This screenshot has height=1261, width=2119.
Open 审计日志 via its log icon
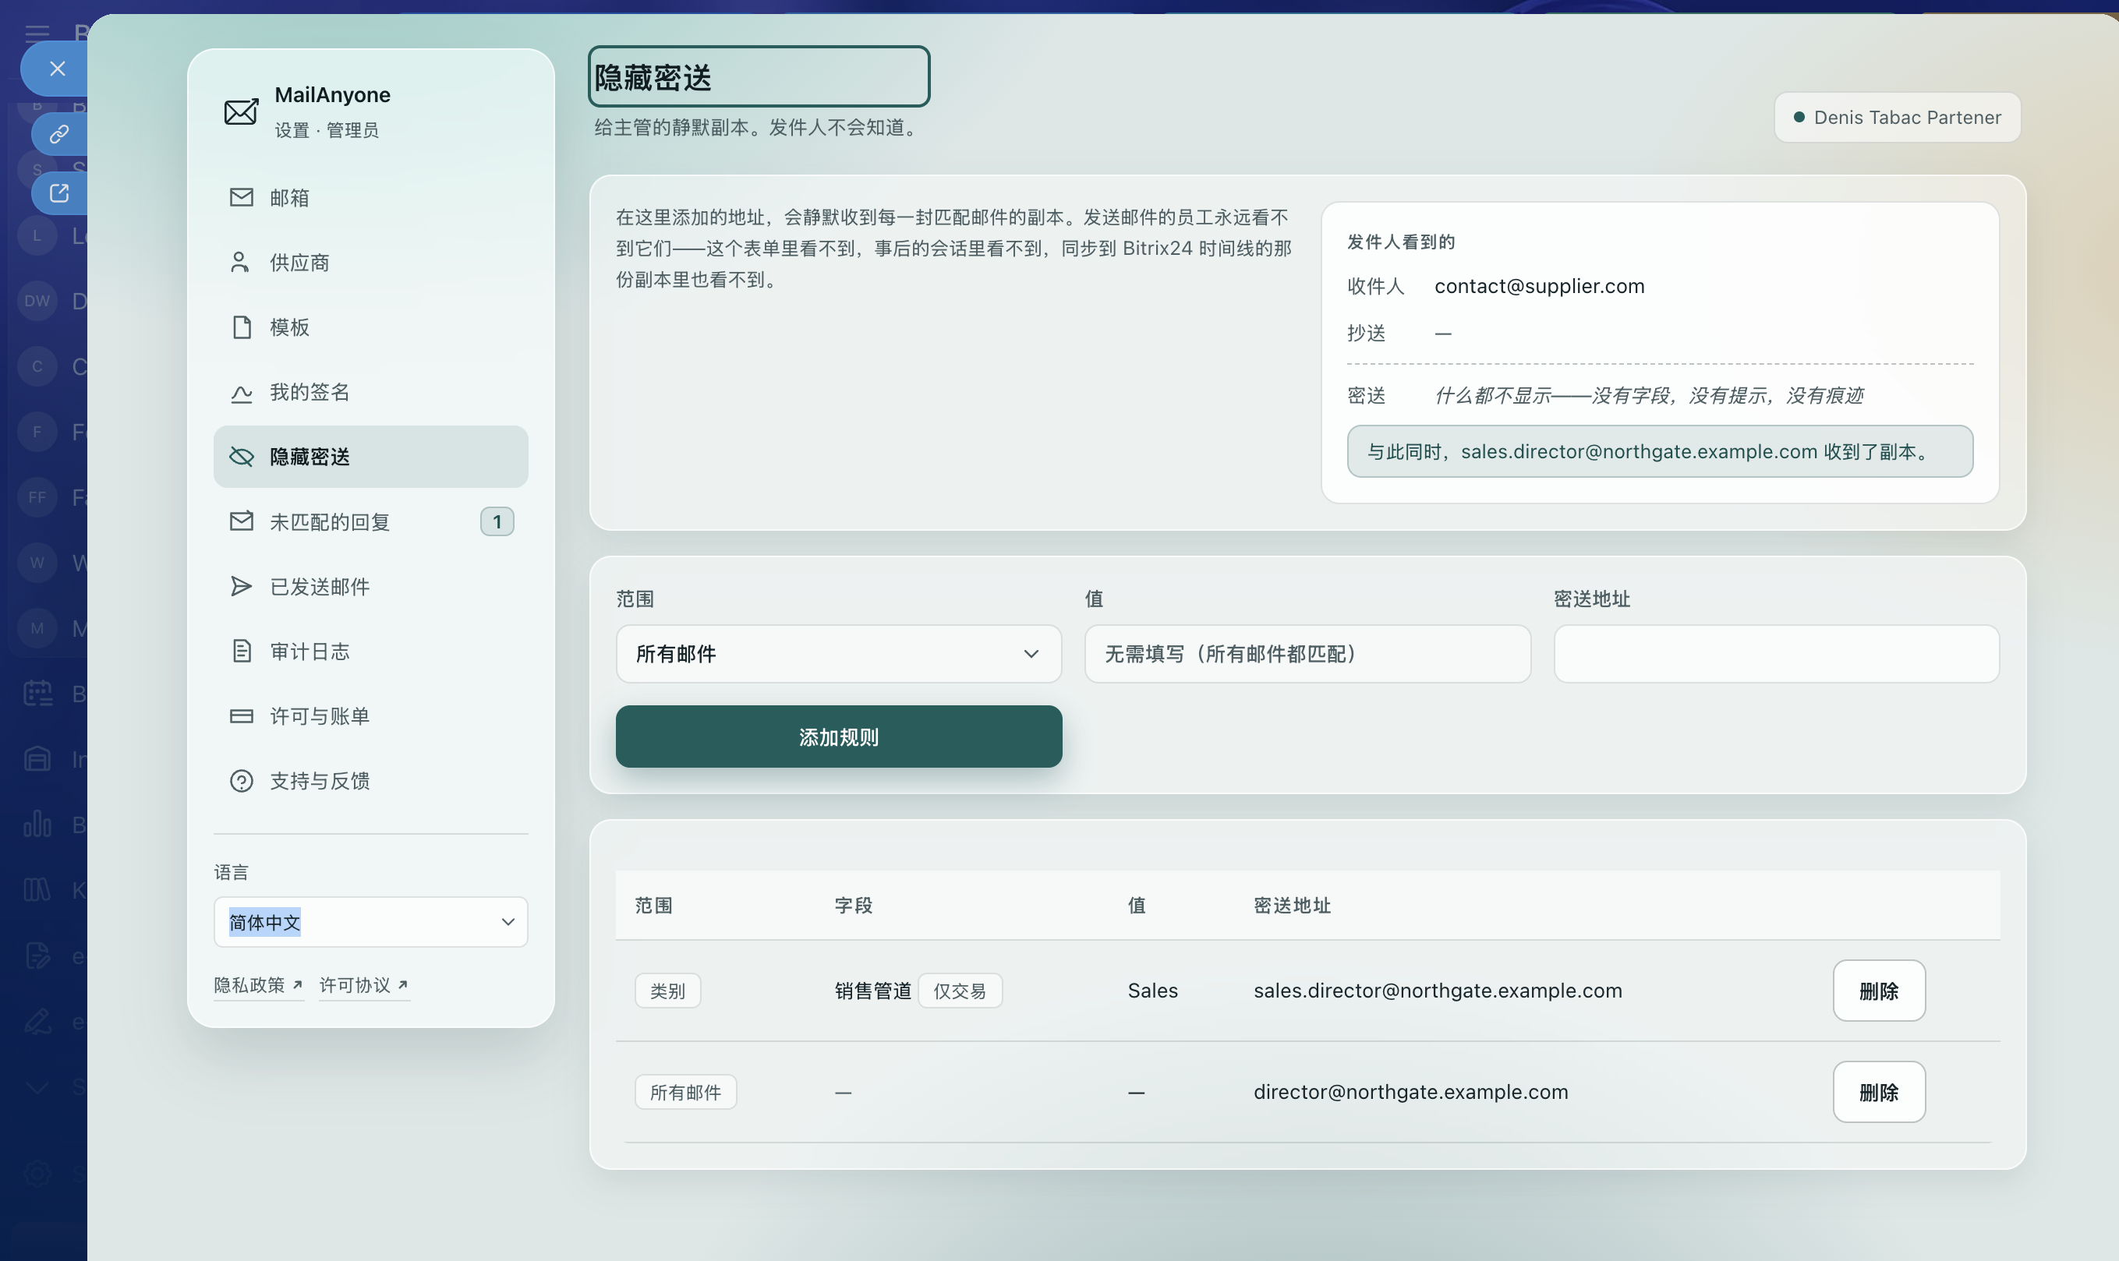242,651
